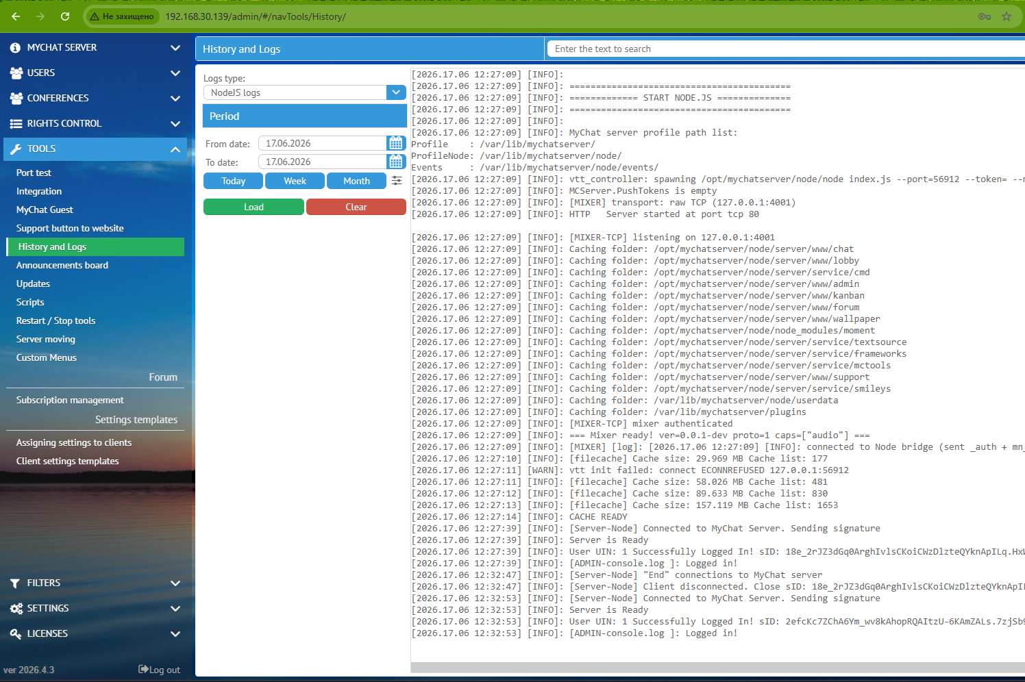Click the Conferences icon
1025x682 pixels.
pyautogui.click(x=16, y=99)
